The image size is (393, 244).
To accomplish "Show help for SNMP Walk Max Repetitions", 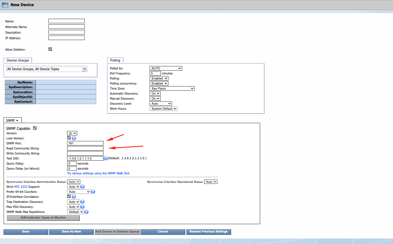I will (x=86, y=212).
